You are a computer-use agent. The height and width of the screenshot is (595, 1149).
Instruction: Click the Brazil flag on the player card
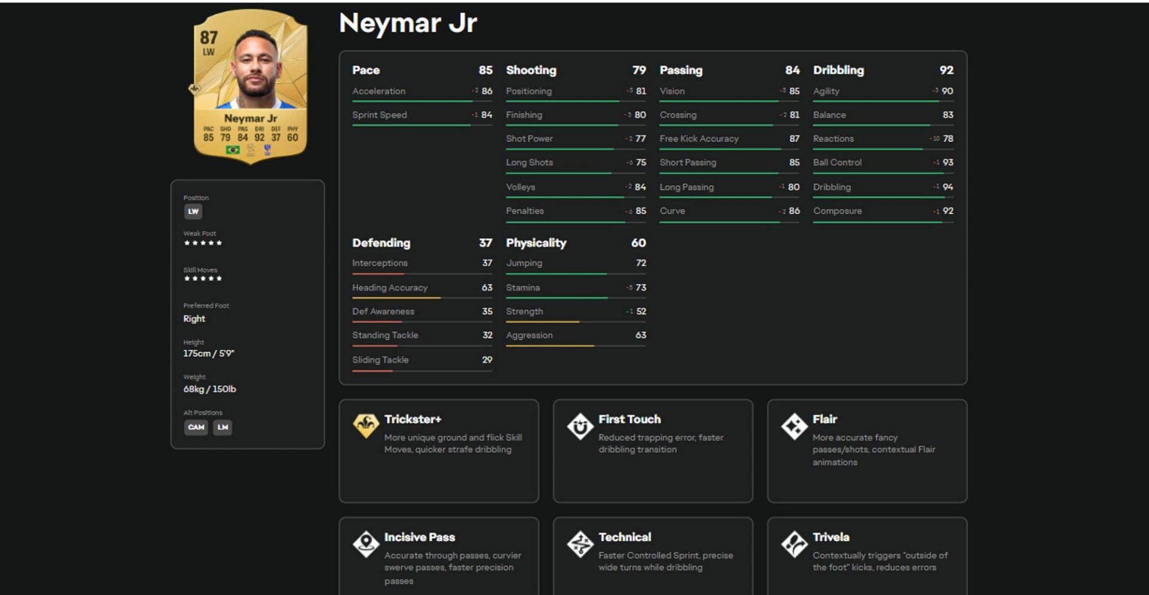[x=233, y=150]
